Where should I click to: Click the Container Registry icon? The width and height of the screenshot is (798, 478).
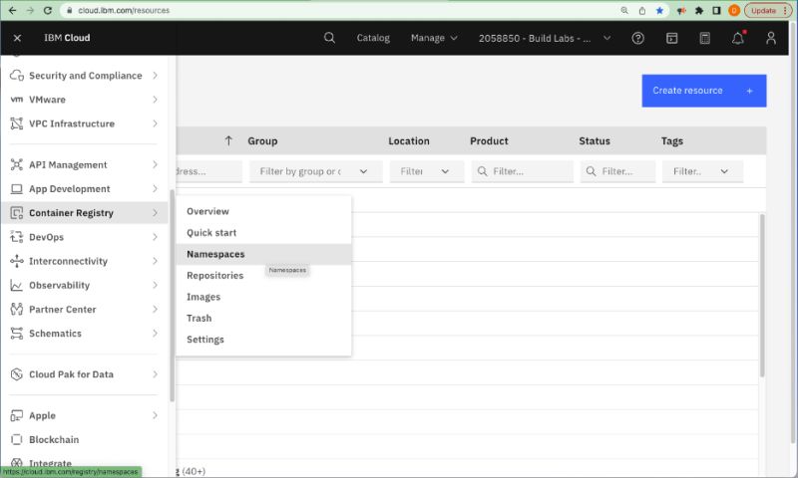coord(17,213)
